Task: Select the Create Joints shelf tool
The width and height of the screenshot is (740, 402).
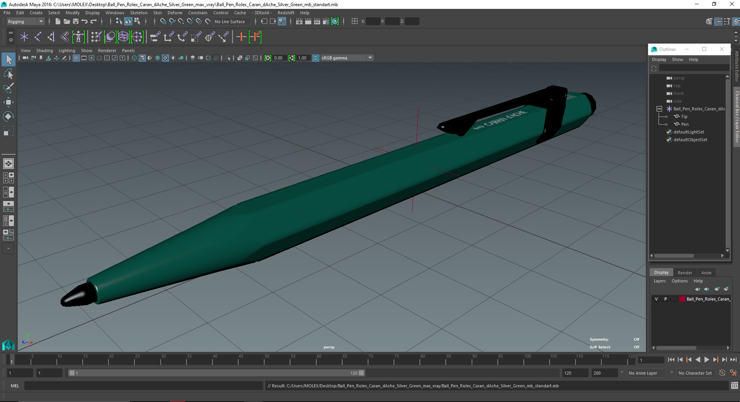Action: click(x=38, y=37)
